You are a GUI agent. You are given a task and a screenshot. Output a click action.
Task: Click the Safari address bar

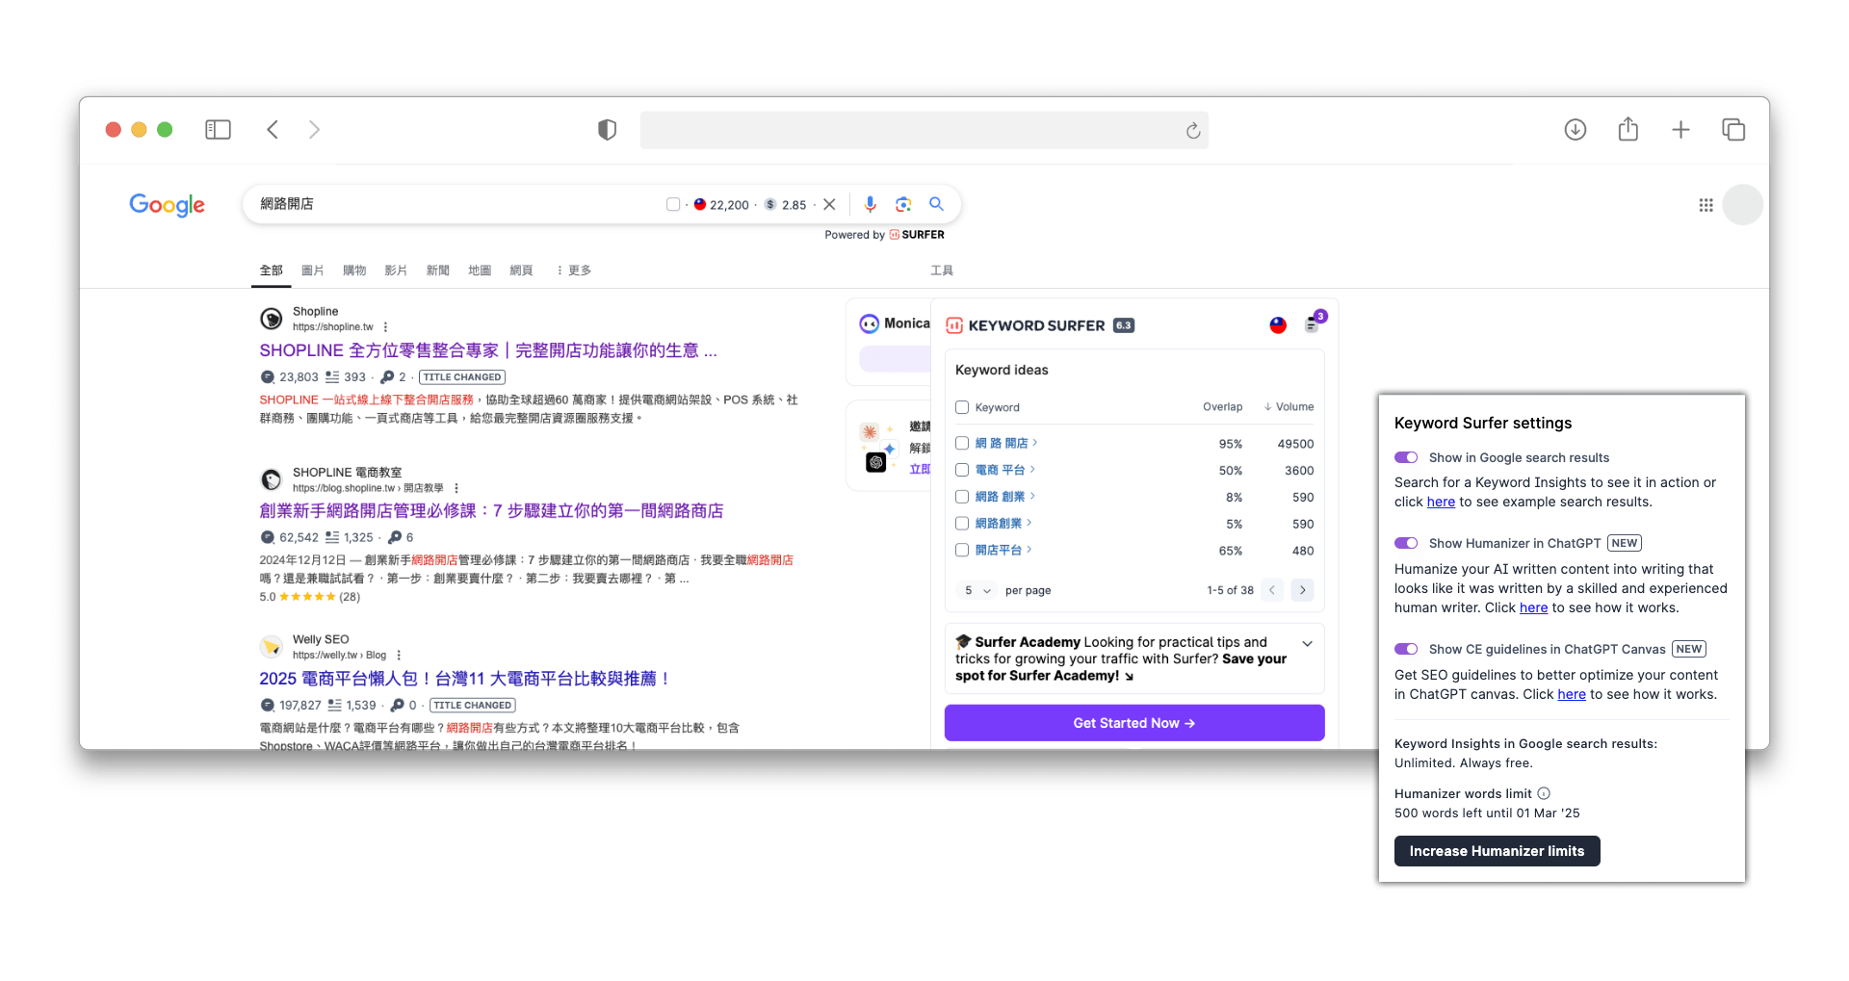[924, 130]
